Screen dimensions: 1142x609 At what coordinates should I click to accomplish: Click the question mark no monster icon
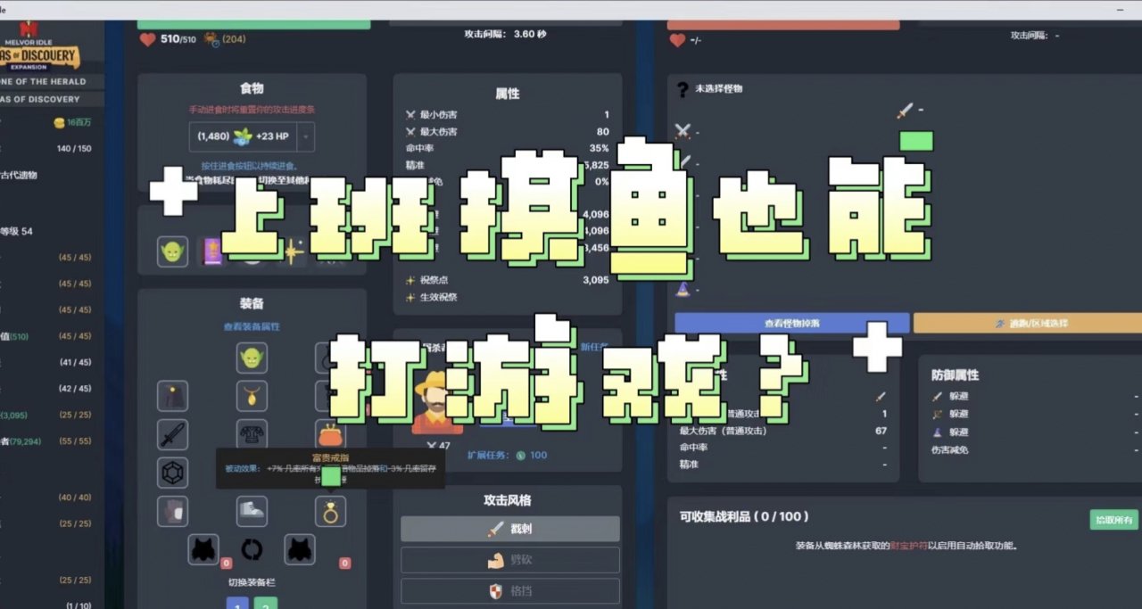(x=683, y=89)
